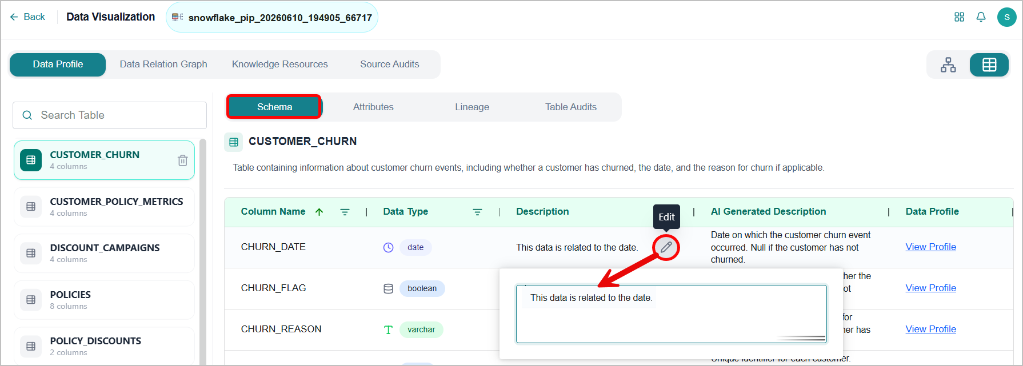Click CHURN_DATE column name cell
The image size is (1023, 366).
pyautogui.click(x=273, y=247)
